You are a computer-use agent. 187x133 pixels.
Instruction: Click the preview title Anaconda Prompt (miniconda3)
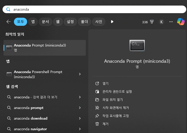click(137, 61)
